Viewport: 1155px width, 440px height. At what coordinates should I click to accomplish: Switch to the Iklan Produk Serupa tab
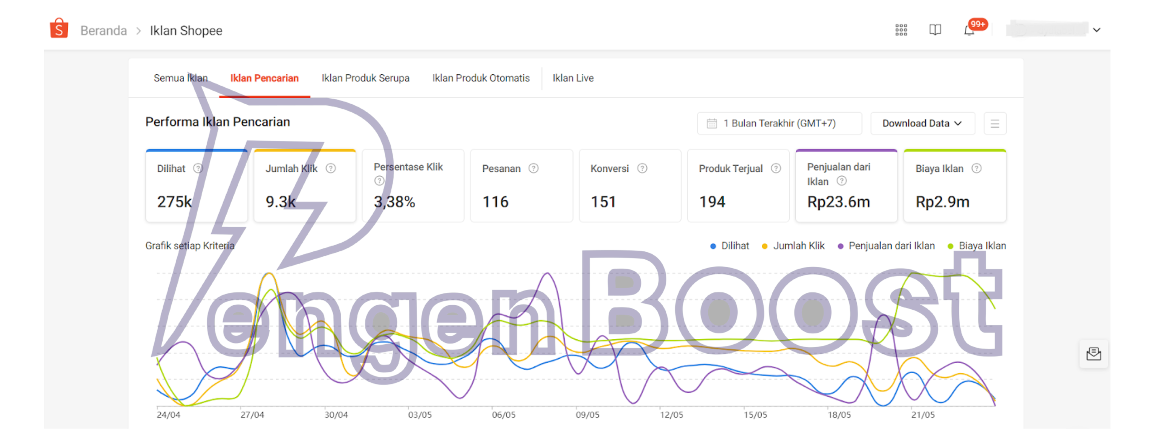point(365,78)
